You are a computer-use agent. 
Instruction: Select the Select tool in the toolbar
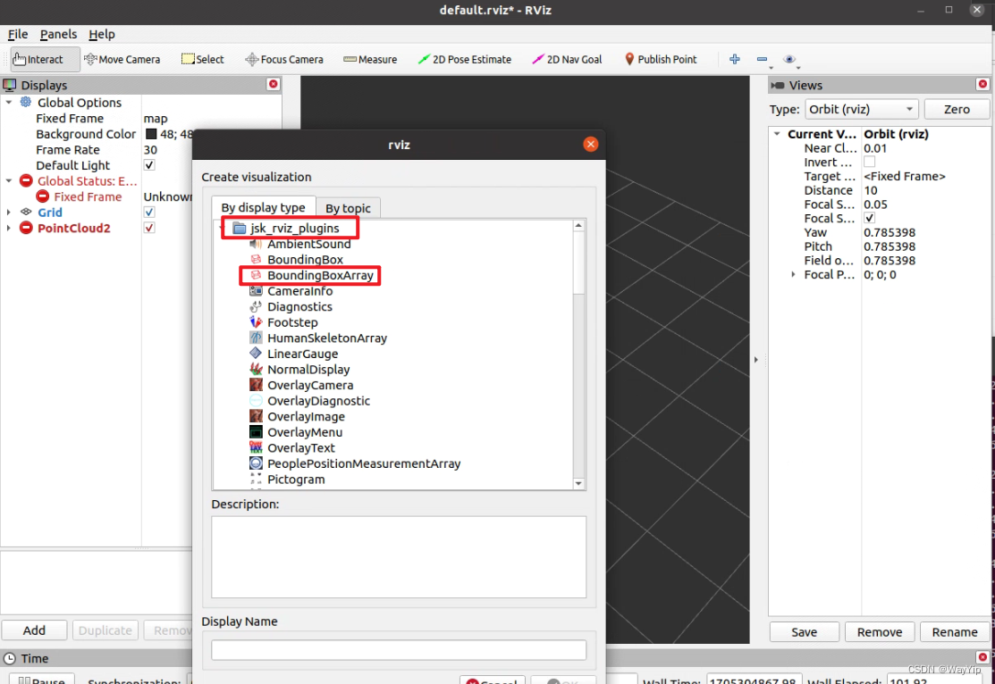(203, 59)
